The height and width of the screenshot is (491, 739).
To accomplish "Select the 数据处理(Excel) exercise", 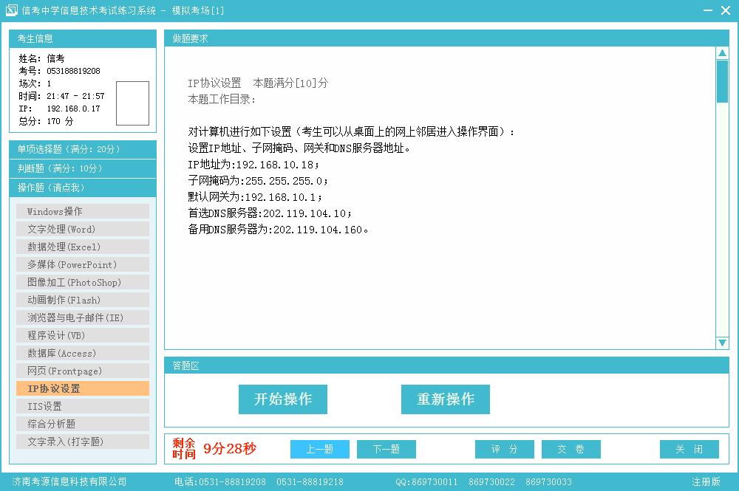I will pyautogui.click(x=82, y=247).
